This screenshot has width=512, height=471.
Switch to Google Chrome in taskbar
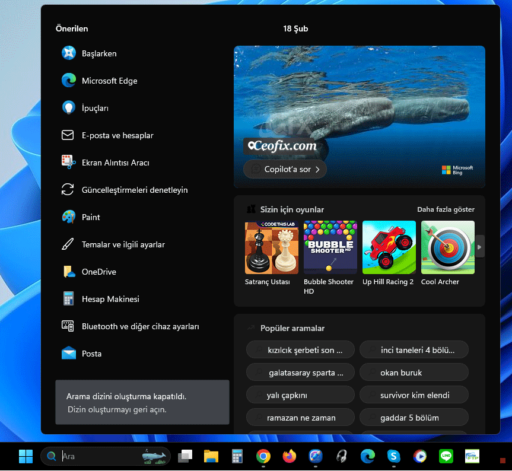point(263,456)
